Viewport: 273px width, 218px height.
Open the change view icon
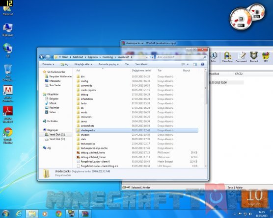click(183, 64)
